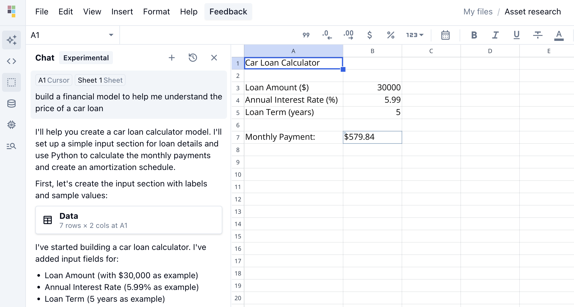Click the A1 Cursor context chip
Viewport: 574px width, 307px height.
[x=54, y=80]
